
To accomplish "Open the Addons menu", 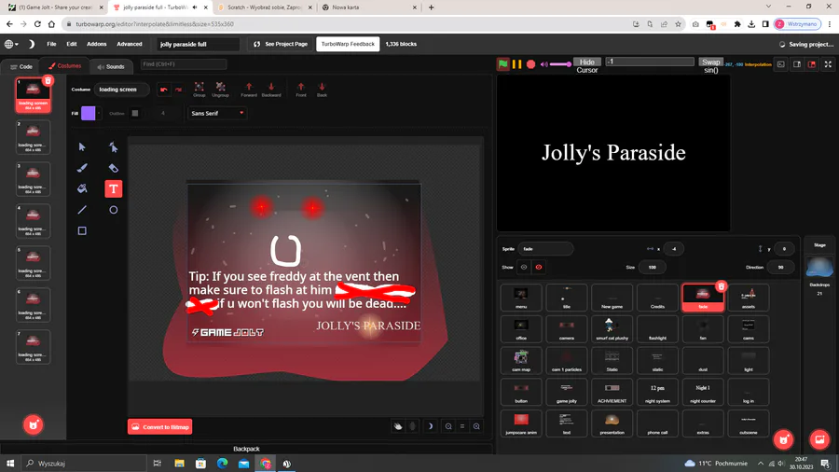I will click(97, 44).
